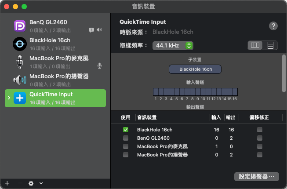Click the 輸入 column header

(216, 117)
